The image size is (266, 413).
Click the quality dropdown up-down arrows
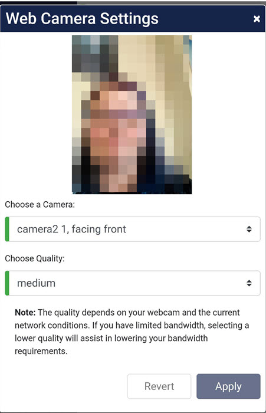[x=249, y=283]
